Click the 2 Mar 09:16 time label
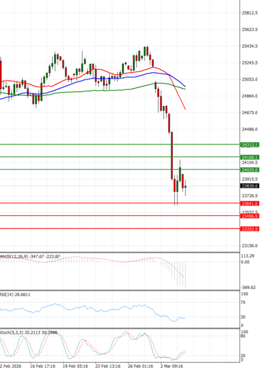The image size is (261, 369). (x=171, y=366)
